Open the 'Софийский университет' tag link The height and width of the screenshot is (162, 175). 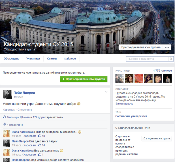point(131,116)
